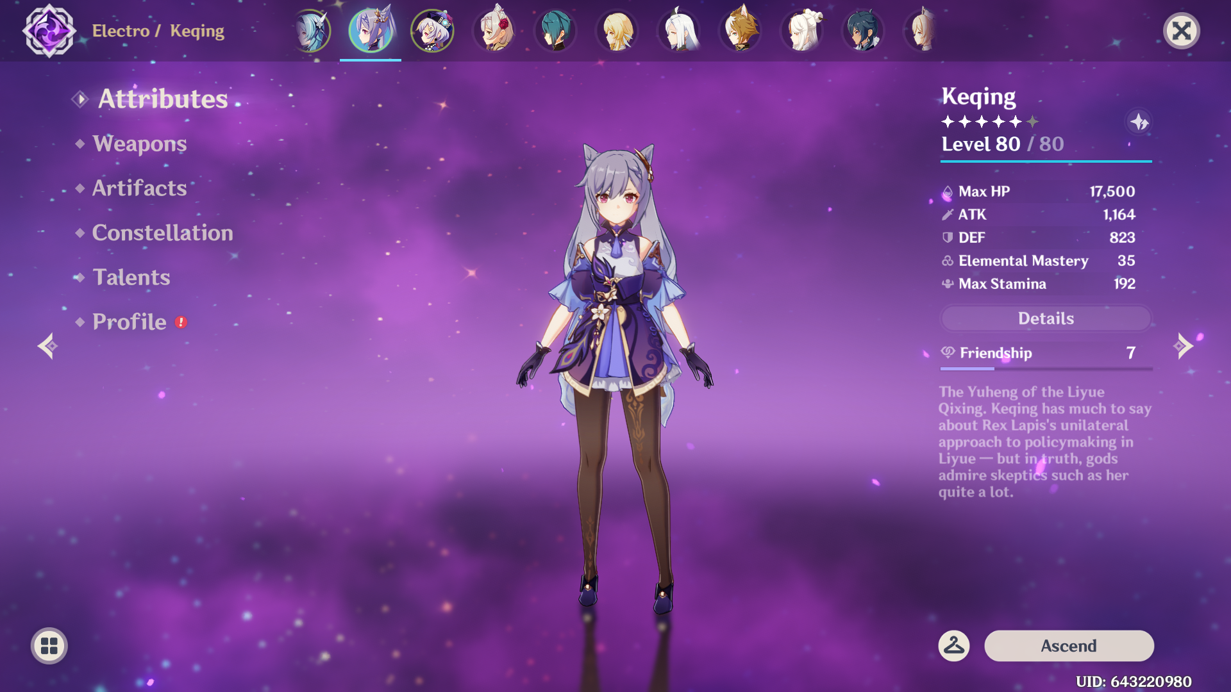Click the Keqing character description text

(1045, 441)
